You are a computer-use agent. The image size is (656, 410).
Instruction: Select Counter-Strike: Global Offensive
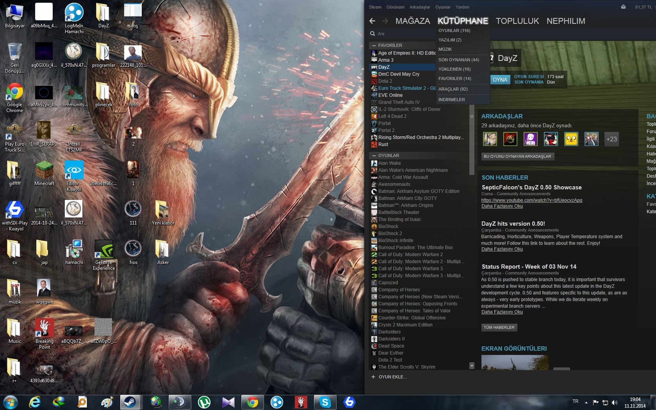click(419, 318)
